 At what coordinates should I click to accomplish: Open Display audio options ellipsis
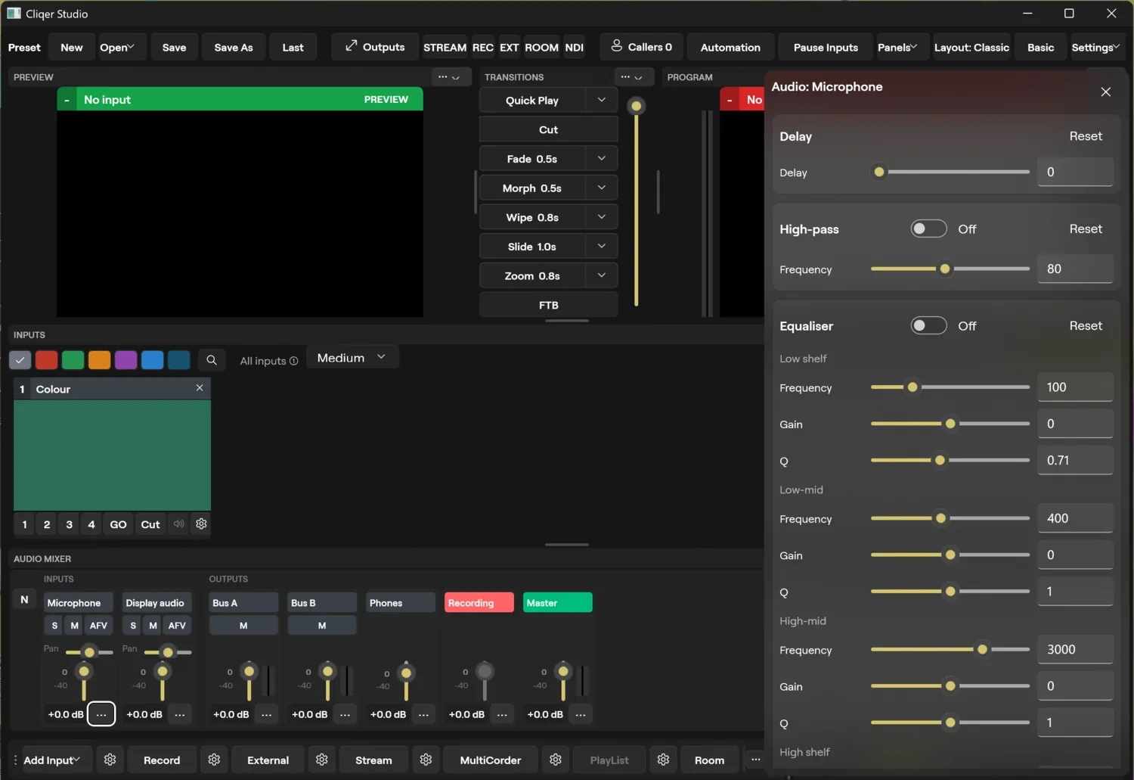click(180, 714)
